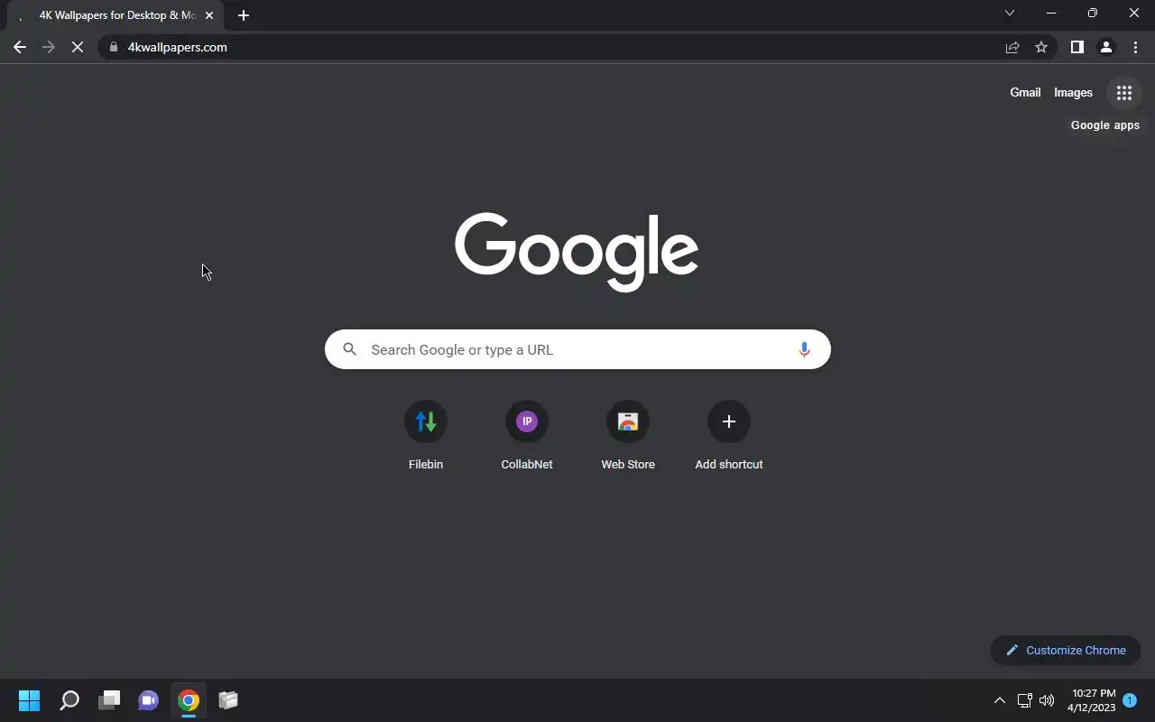Open the clock showing 10:27 PM
Image resolution: width=1155 pixels, height=722 pixels.
(1092, 700)
